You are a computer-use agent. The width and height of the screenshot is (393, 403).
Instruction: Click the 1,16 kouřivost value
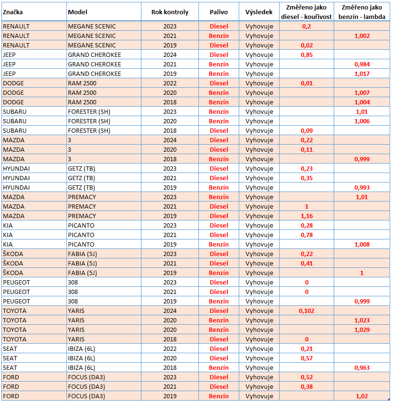pyautogui.click(x=307, y=216)
